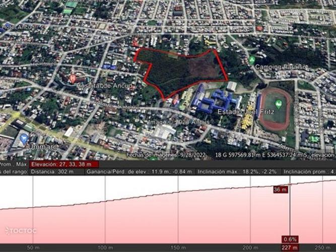
Task: Select the Inclinación máx. 18.2% readout
Action: [239, 171]
